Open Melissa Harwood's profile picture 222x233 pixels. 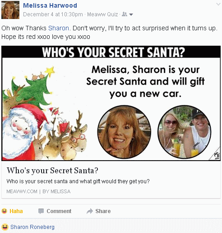coord(10,10)
